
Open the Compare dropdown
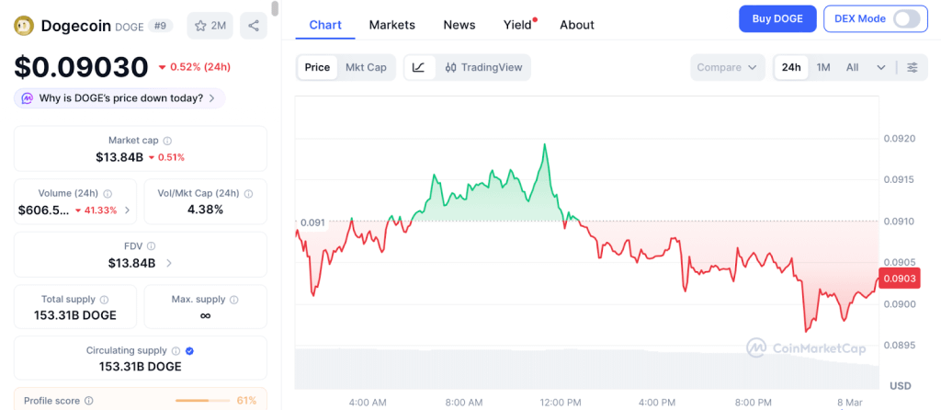coord(728,67)
